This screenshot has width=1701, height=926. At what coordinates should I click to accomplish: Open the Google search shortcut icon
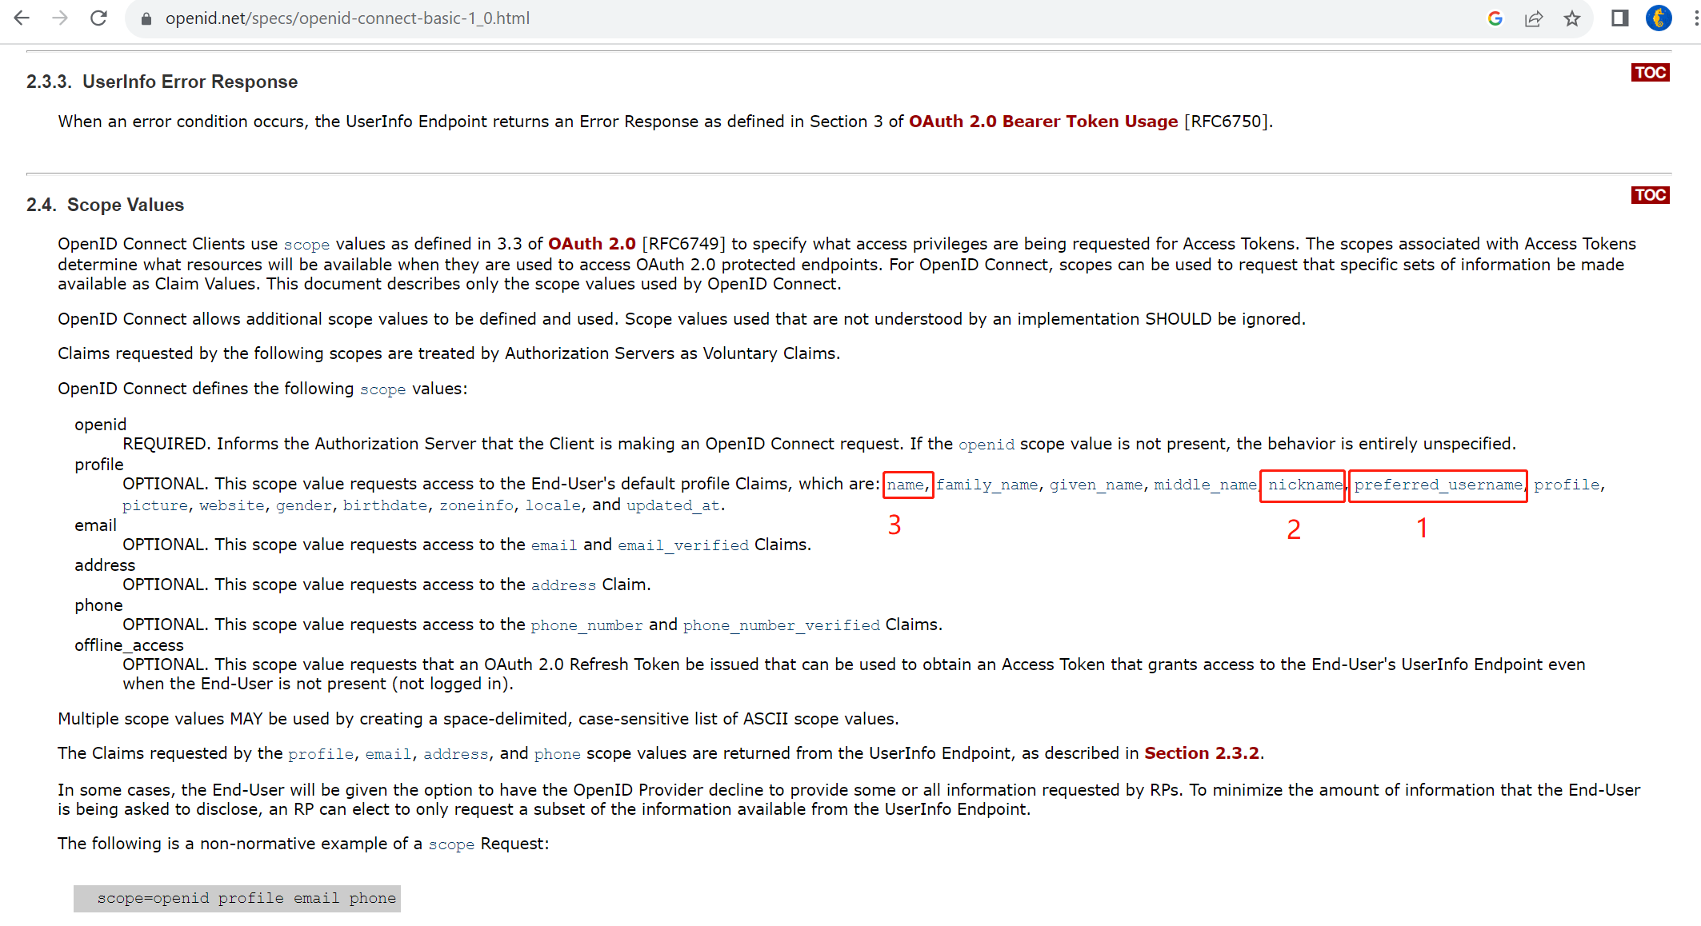1495,18
